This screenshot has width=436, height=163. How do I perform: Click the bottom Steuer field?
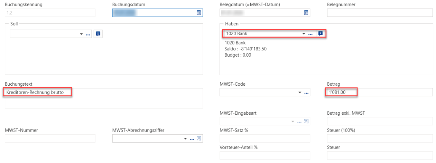coord(380,155)
